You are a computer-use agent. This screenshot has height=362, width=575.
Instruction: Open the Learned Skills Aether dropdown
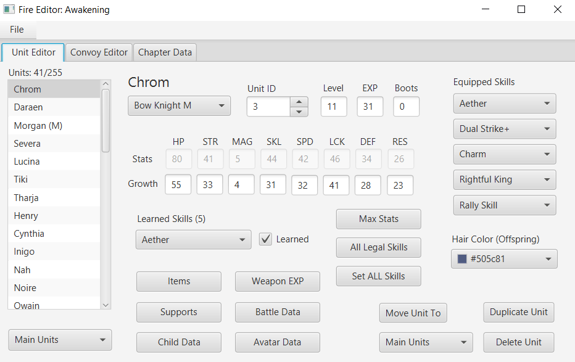point(193,240)
